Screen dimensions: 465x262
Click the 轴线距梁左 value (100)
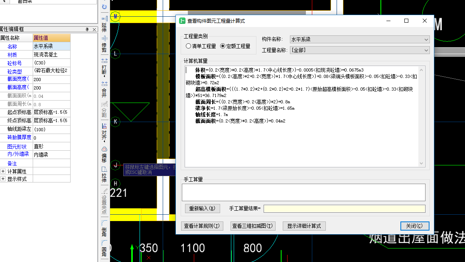[51, 129]
